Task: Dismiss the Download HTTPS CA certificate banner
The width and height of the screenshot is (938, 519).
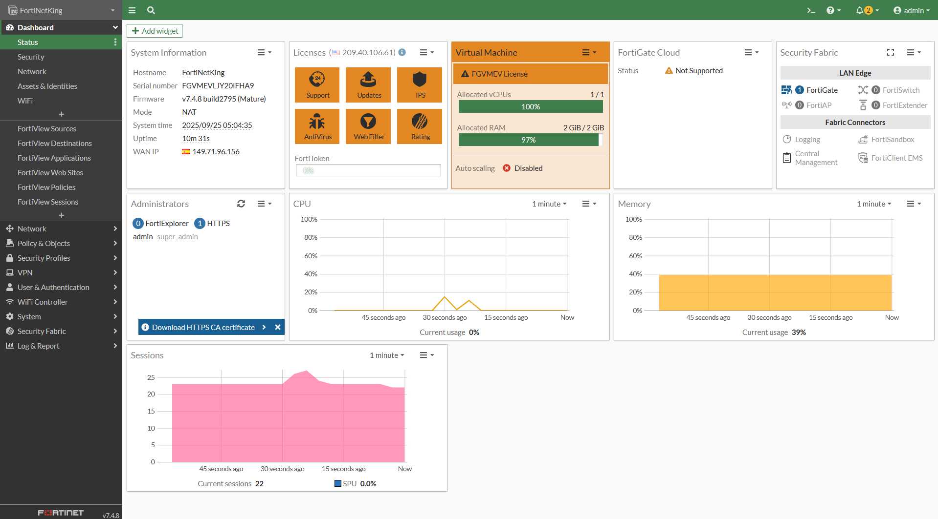Action: [x=278, y=327]
